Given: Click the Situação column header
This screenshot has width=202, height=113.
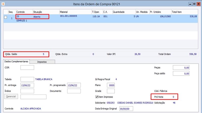Looking at the screenshot, I should pos(46,12).
